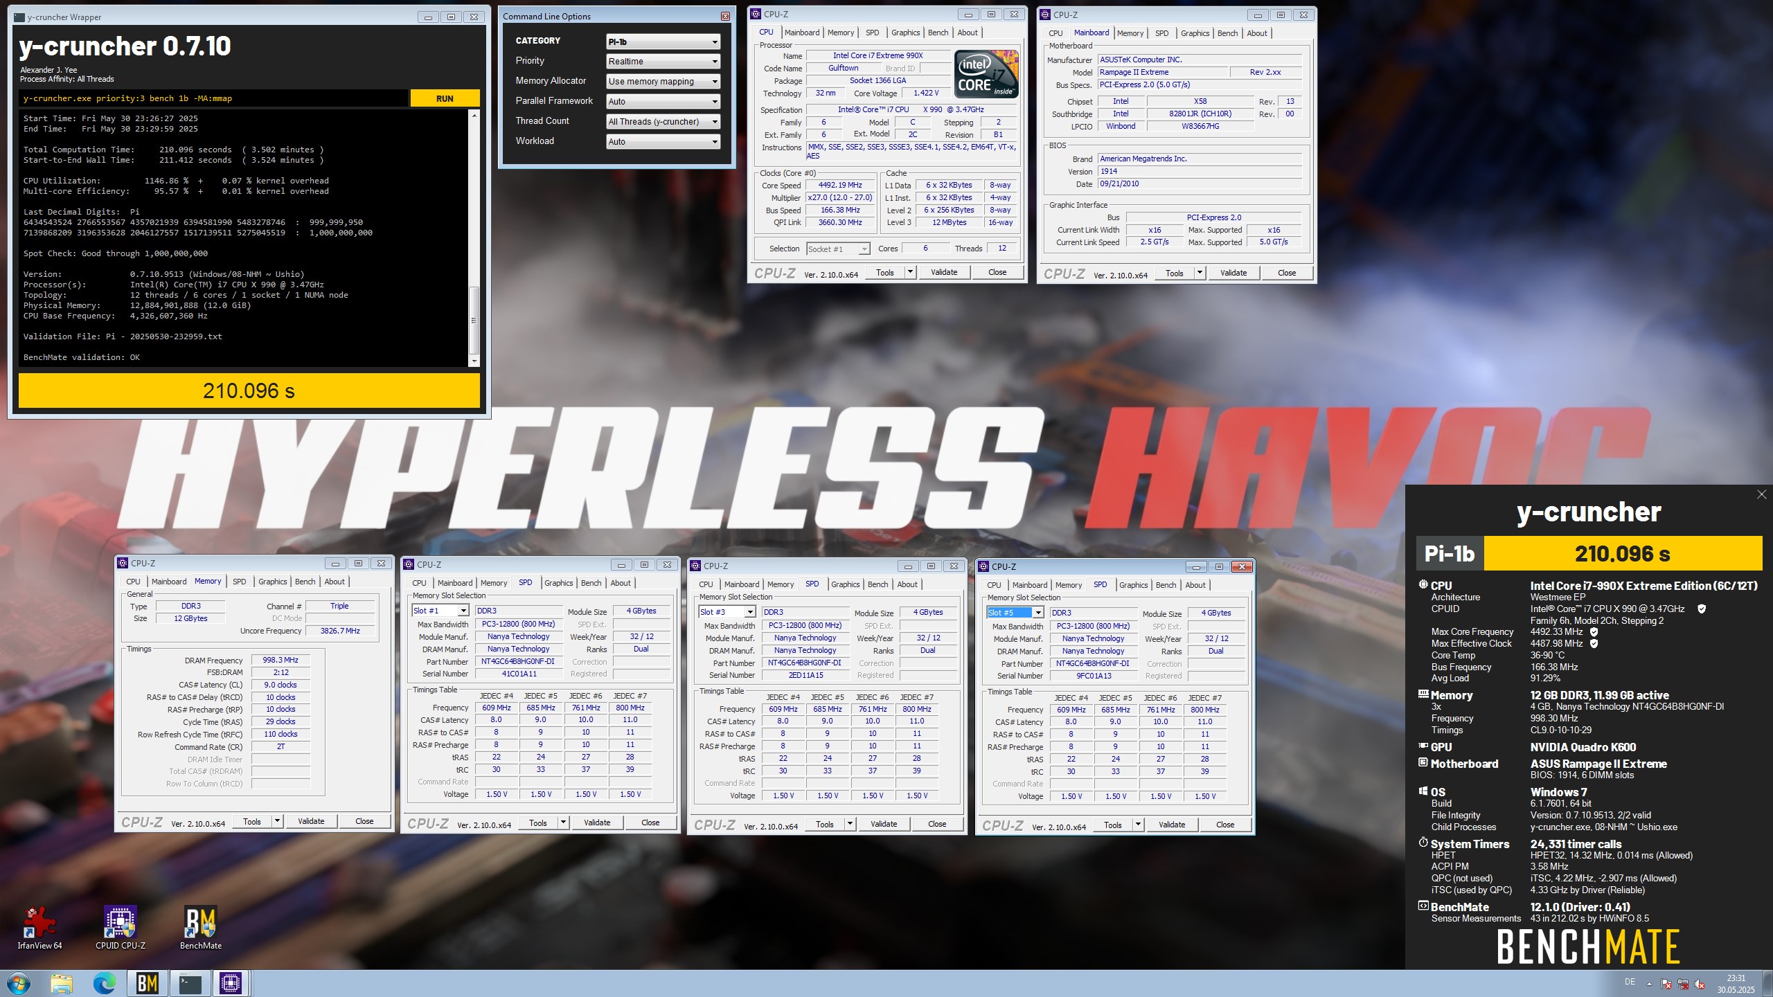
Task: Click the yellow 210.096 s result bar in Wrapper
Action: click(x=249, y=391)
